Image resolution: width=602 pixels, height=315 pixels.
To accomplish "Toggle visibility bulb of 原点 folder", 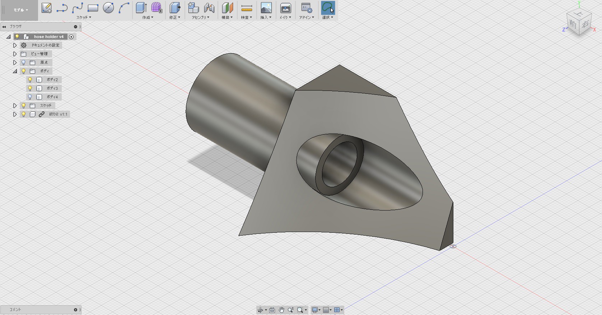I will (24, 62).
